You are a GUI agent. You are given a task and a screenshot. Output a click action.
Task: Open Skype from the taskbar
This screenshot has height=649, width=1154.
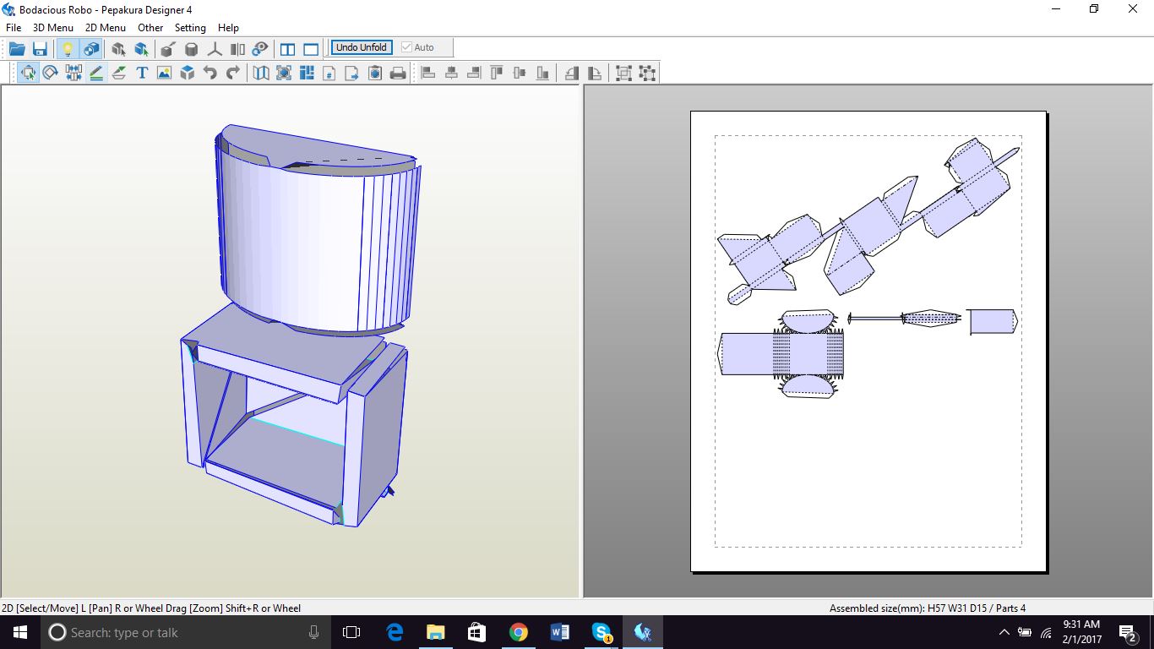[601, 632]
